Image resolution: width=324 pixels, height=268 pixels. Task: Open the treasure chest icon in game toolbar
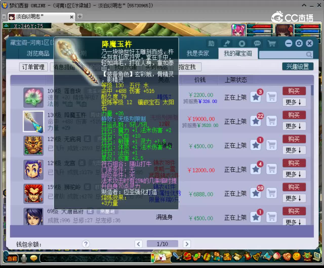point(187,257)
